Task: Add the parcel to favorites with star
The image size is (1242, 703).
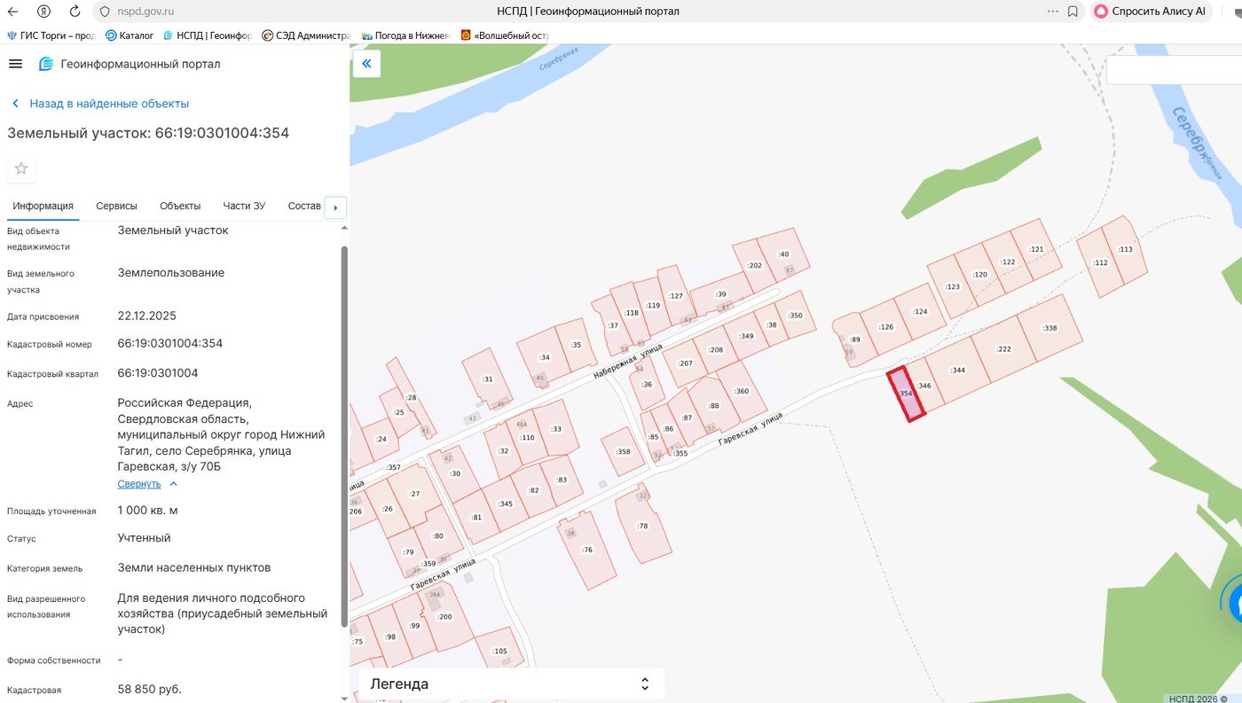Action: pyautogui.click(x=21, y=168)
